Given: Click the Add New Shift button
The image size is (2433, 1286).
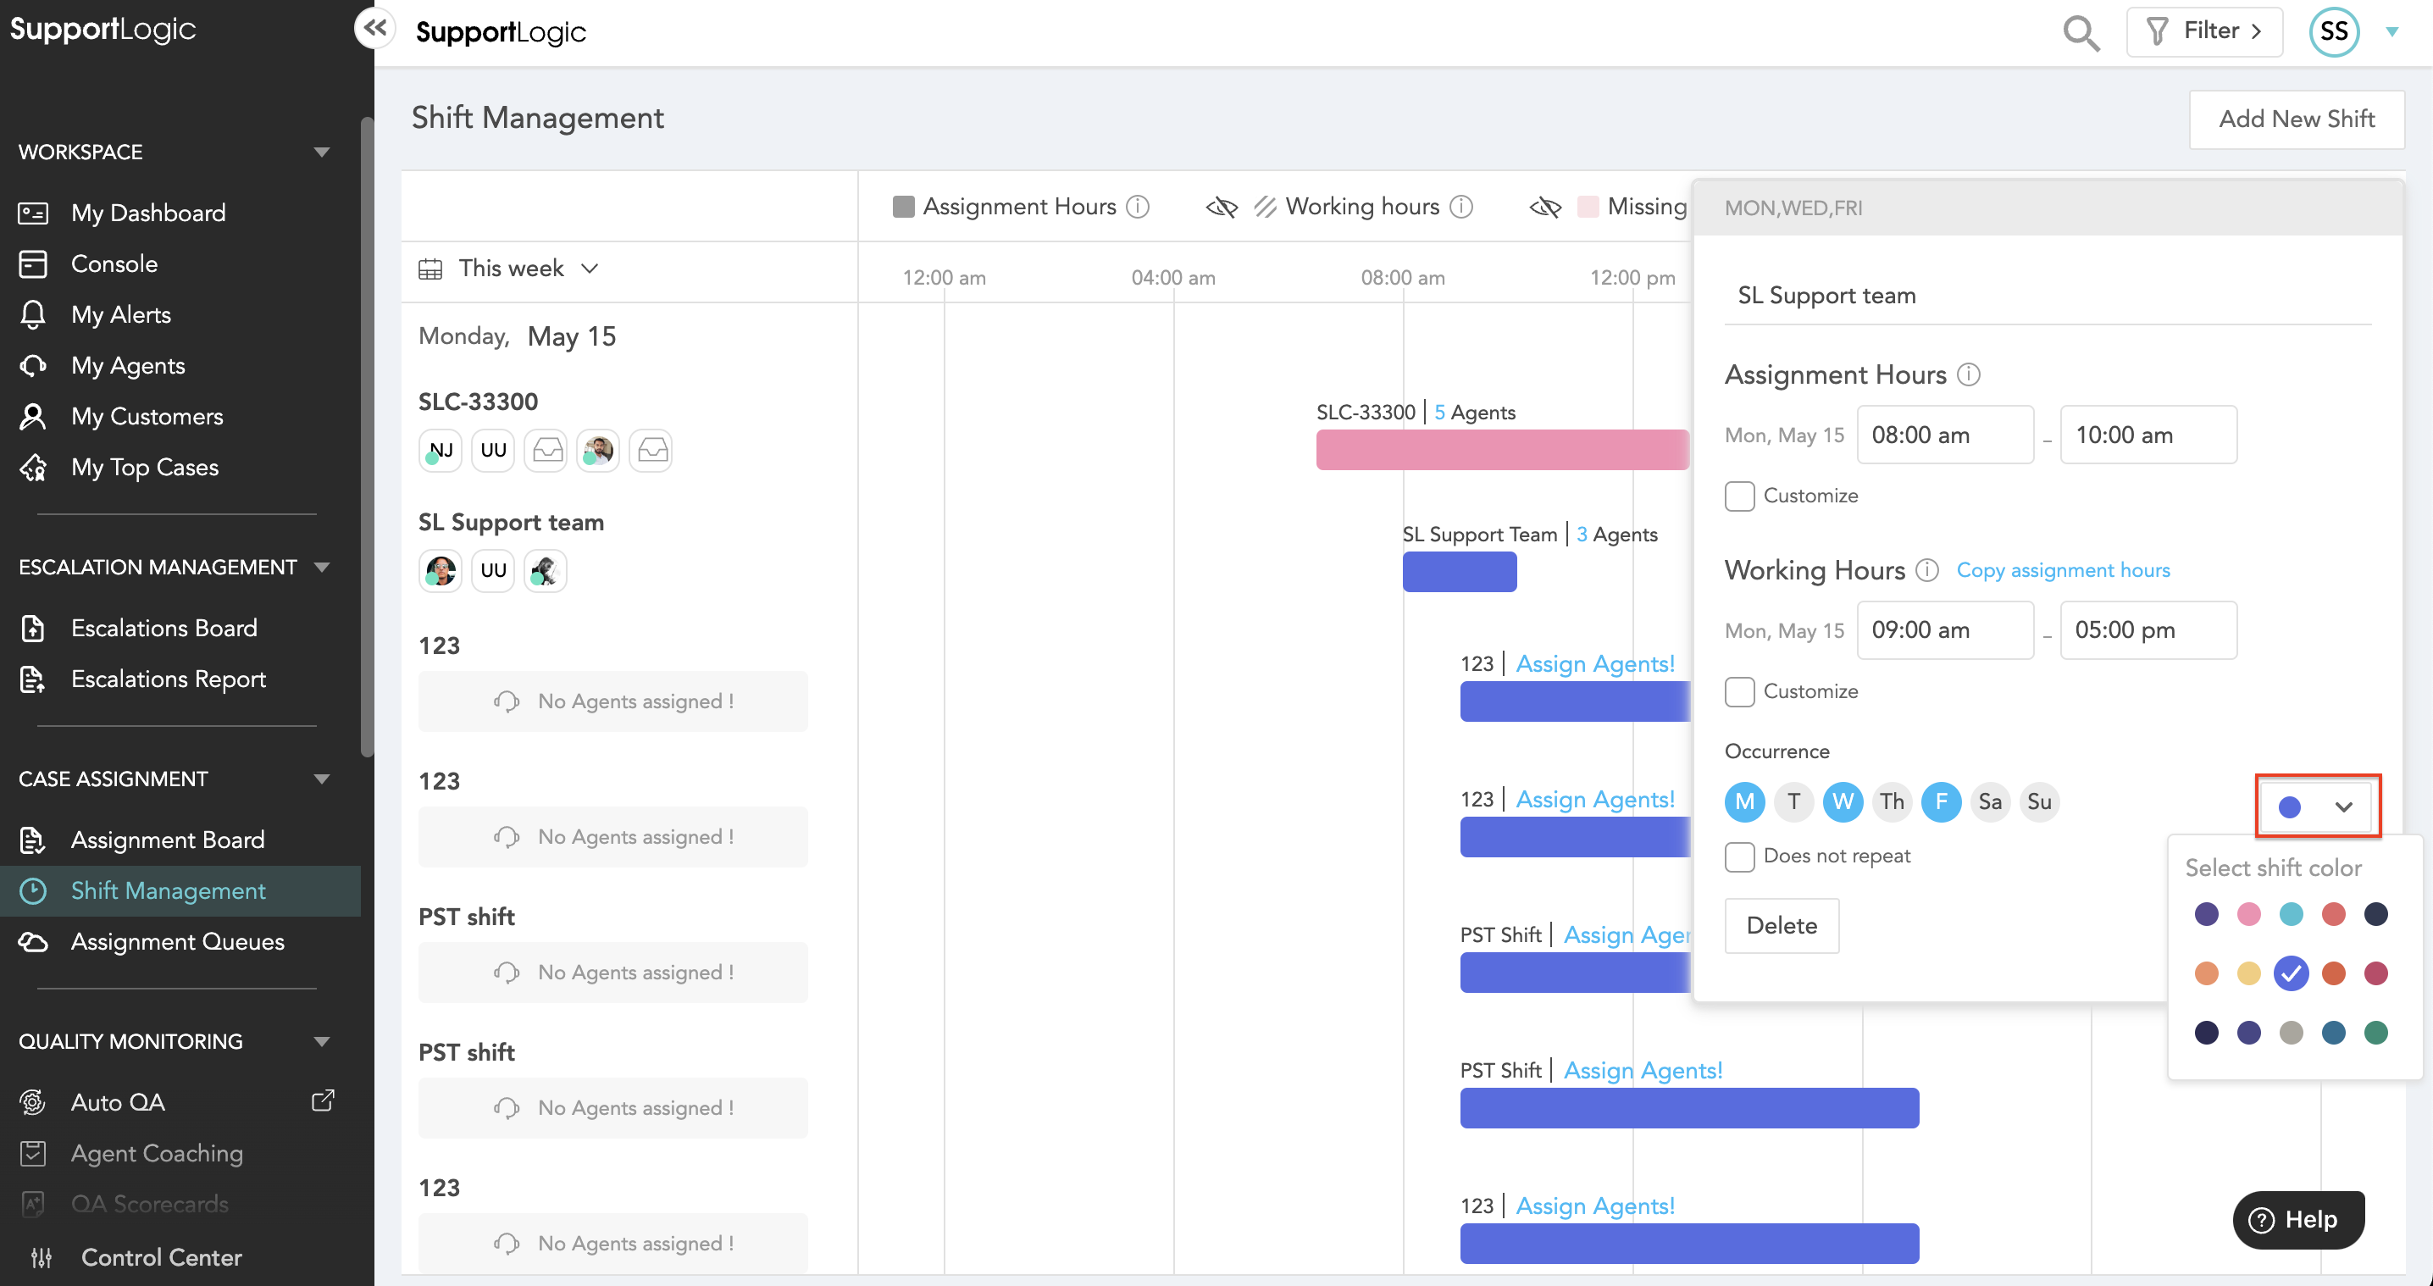Looking at the screenshot, I should [2295, 119].
